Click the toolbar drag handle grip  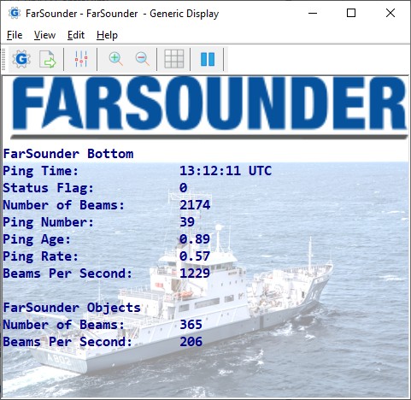[x=3, y=59]
